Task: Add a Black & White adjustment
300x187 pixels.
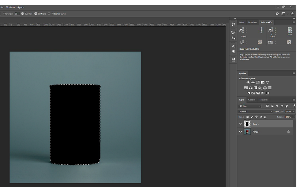Action: point(255,88)
